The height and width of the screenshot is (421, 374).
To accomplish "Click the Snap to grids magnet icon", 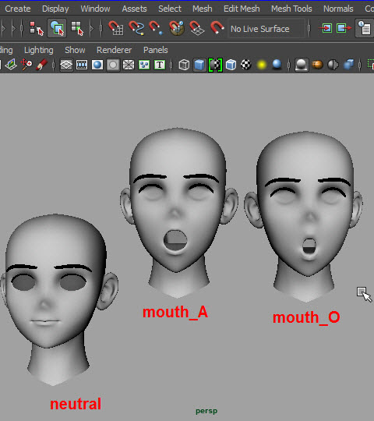I will coord(115,28).
